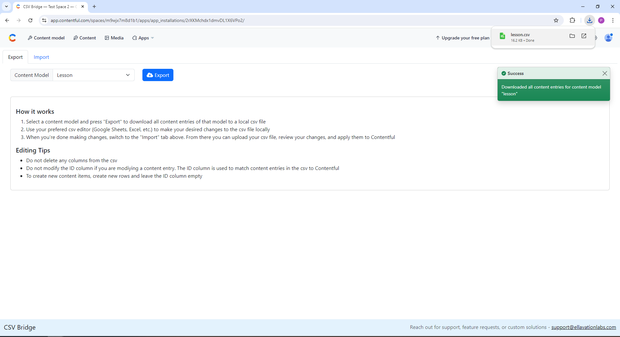Select the CSV Bridge — Test Space 2 tab
Viewport: 620px width, 337px height.
pos(50,6)
